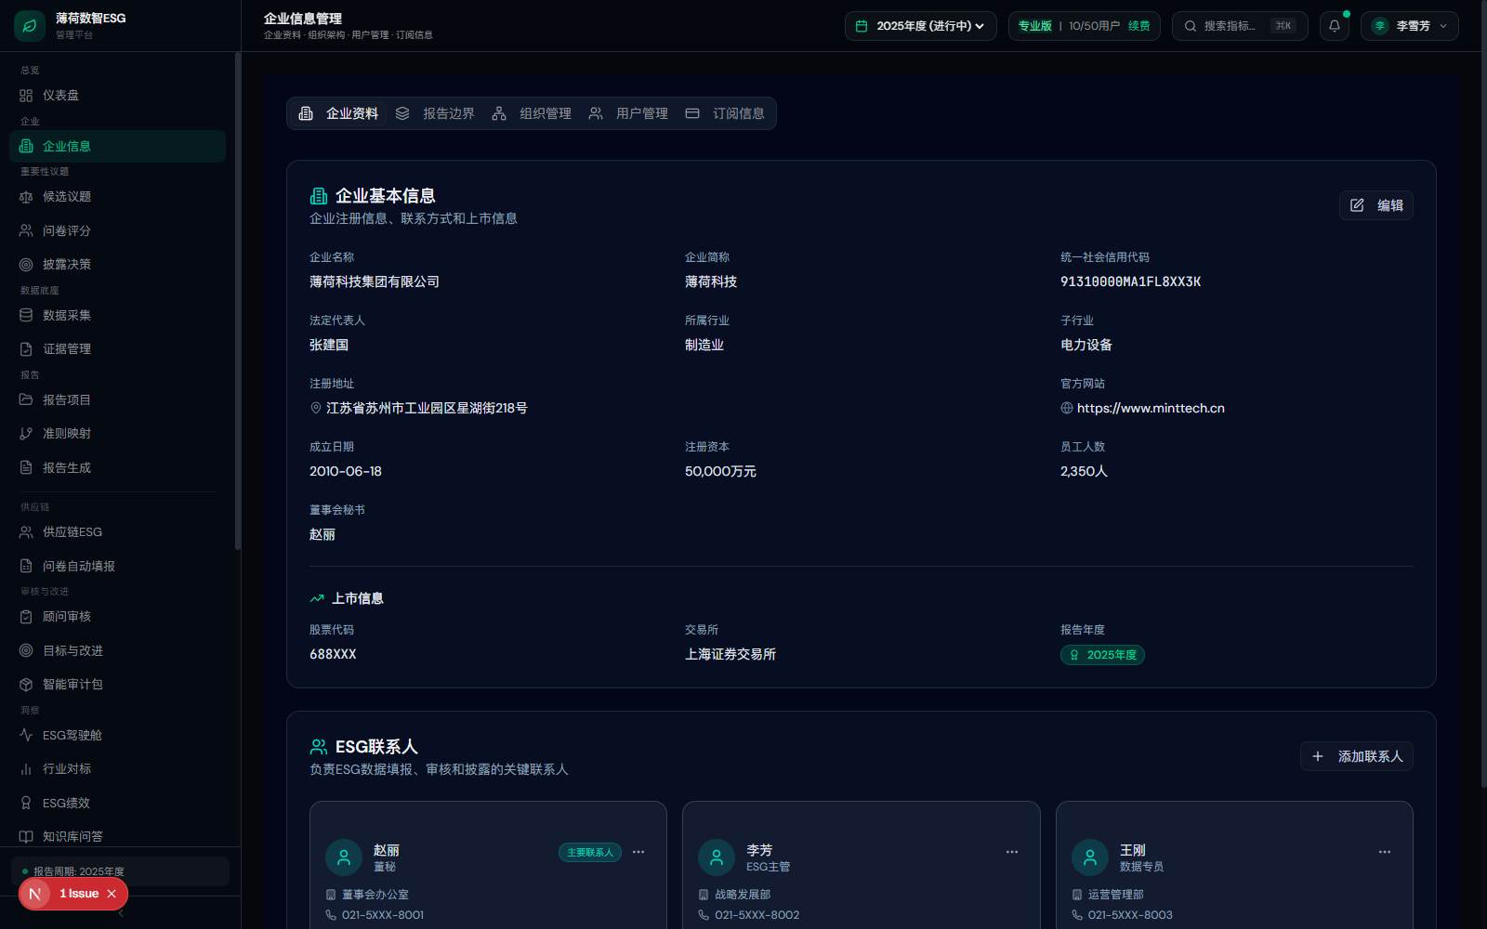Click the sidebar scrollbar
The width and height of the screenshot is (1487, 929).
[x=238, y=301]
